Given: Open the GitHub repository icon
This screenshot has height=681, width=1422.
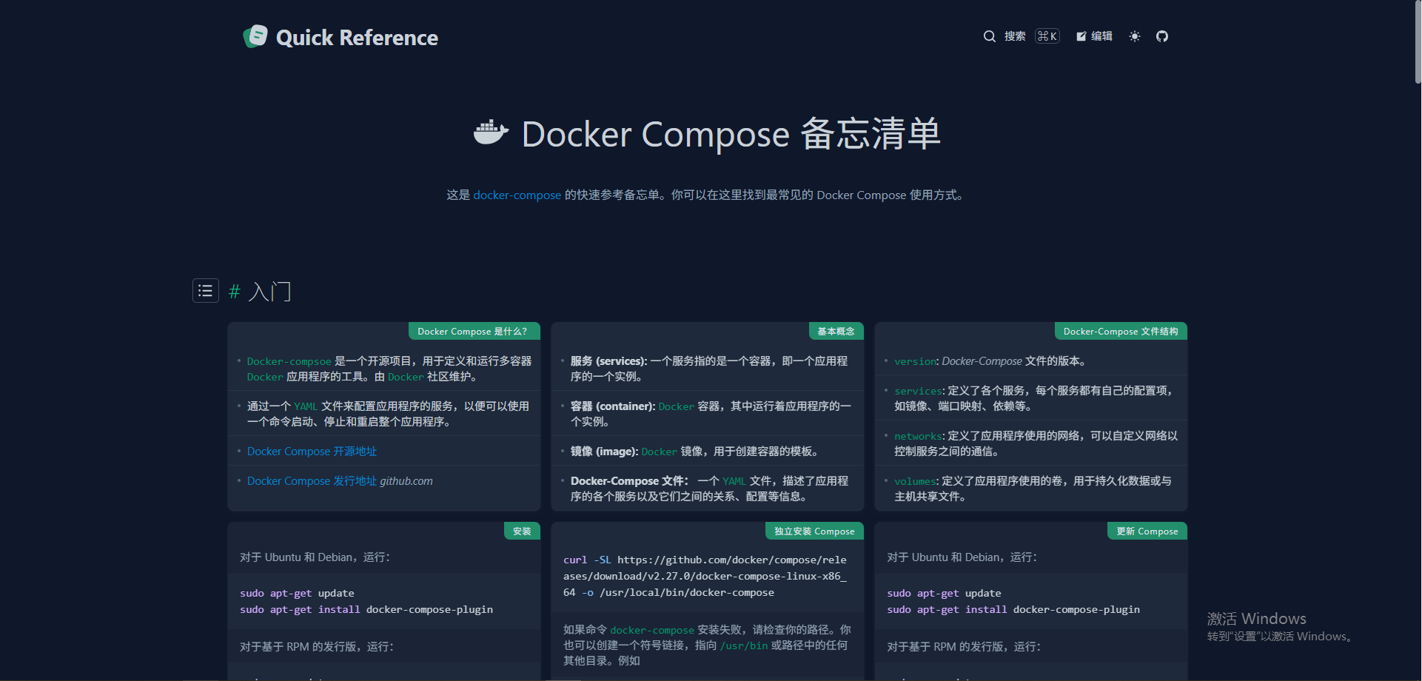Looking at the screenshot, I should [1162, 36].
